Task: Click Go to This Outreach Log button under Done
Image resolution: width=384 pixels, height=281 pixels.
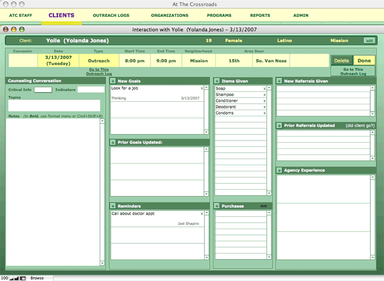Action: [x=353, y=71]
